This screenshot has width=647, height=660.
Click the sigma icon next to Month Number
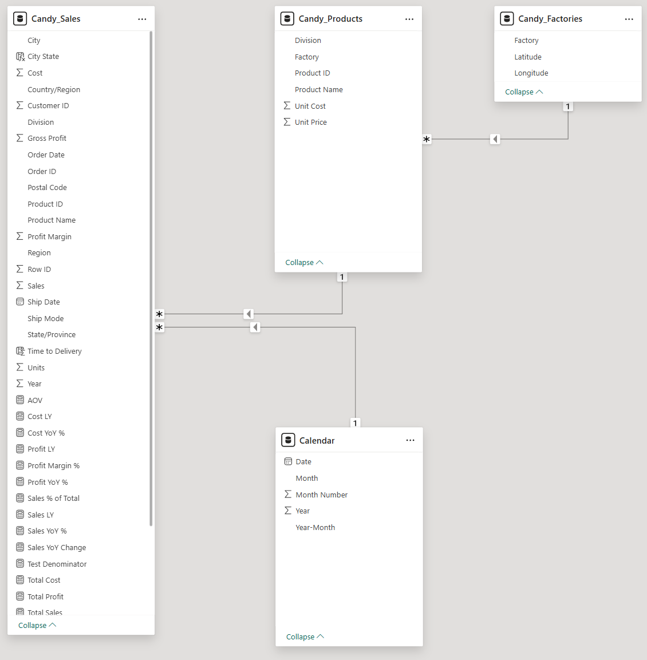tap(288, 495)
